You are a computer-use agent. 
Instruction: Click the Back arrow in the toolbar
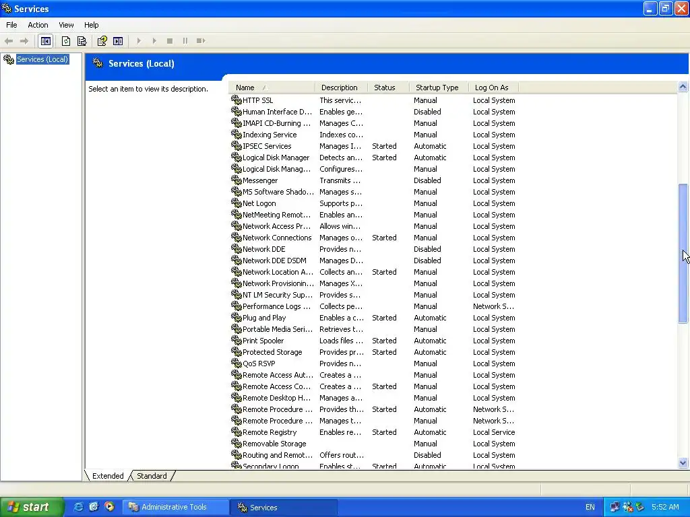9,41
